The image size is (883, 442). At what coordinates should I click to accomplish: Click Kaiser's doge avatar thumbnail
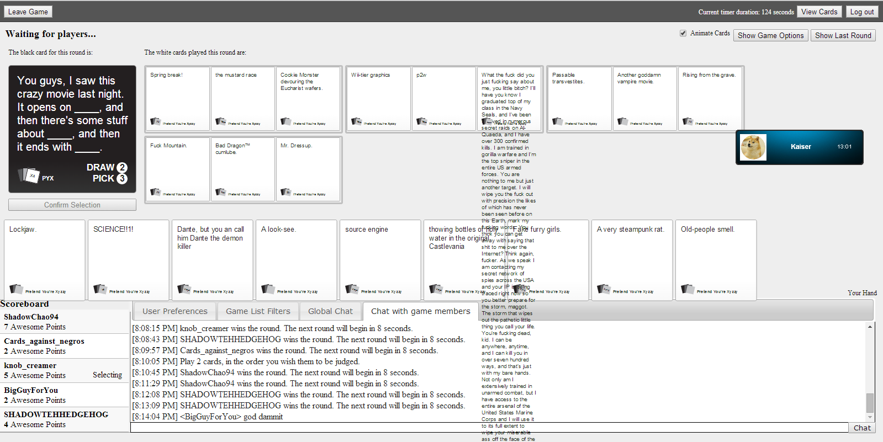(753, 147)
